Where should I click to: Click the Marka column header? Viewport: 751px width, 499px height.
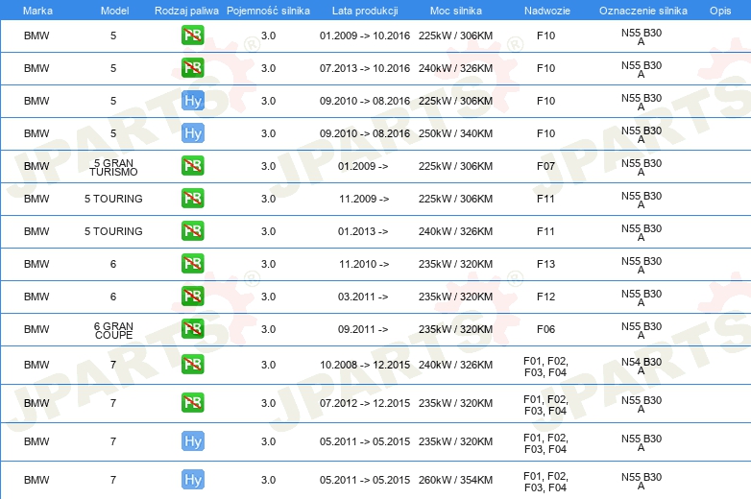37,11
